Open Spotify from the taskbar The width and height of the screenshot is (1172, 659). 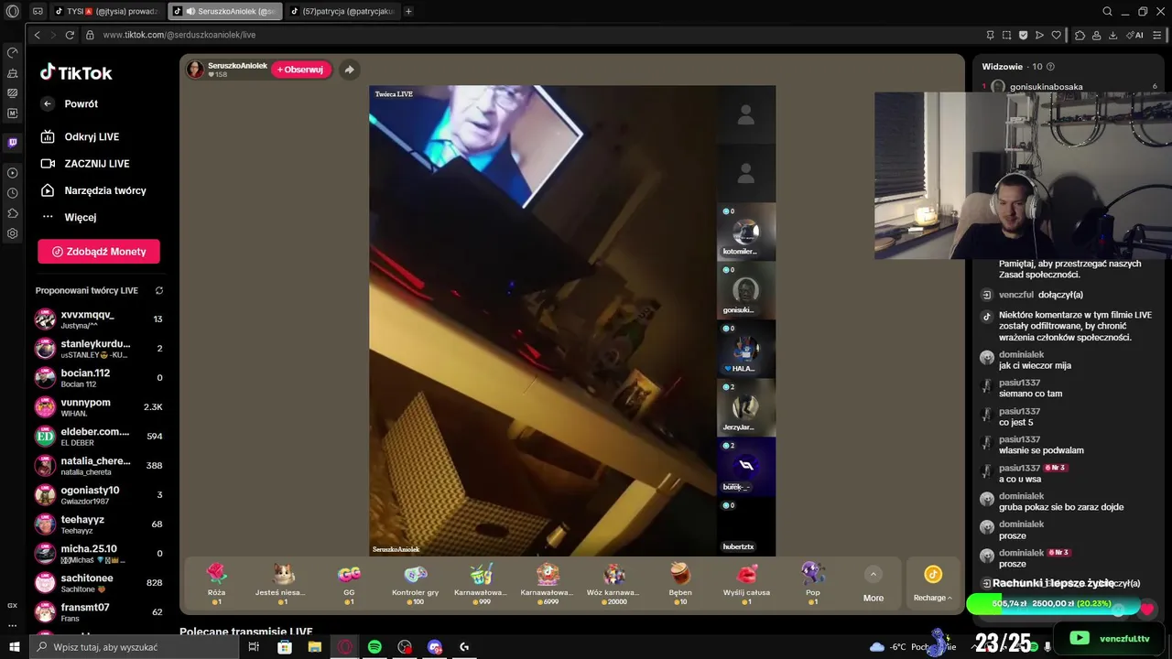(374, 647)
